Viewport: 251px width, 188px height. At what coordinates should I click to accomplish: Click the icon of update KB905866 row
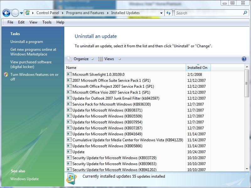[69, 146]
